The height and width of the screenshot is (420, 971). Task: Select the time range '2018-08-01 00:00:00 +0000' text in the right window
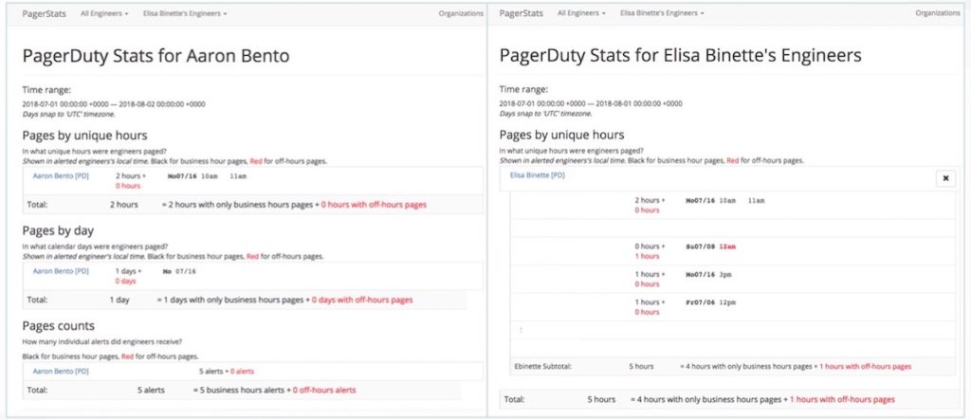[x=640, y=103]
